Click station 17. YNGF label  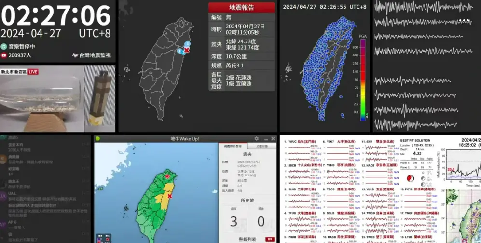pyautogui.click(x=419, y=213)
